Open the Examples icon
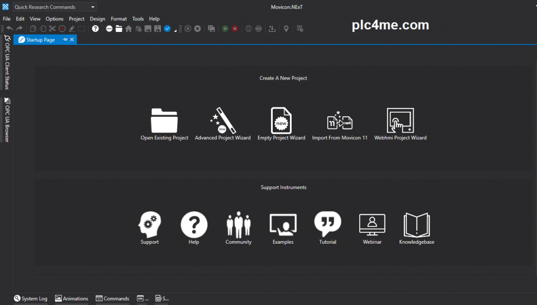Image resolution: width=537 pixels, height=305 pixels. [x=283, y=224]
